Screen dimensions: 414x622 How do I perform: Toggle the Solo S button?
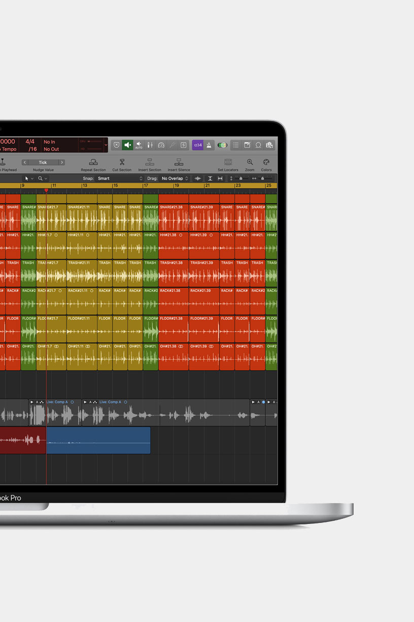[183, 145]
